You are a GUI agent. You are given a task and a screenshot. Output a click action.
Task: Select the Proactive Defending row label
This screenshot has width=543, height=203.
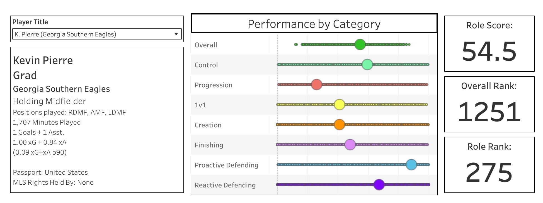coord(226,165)
